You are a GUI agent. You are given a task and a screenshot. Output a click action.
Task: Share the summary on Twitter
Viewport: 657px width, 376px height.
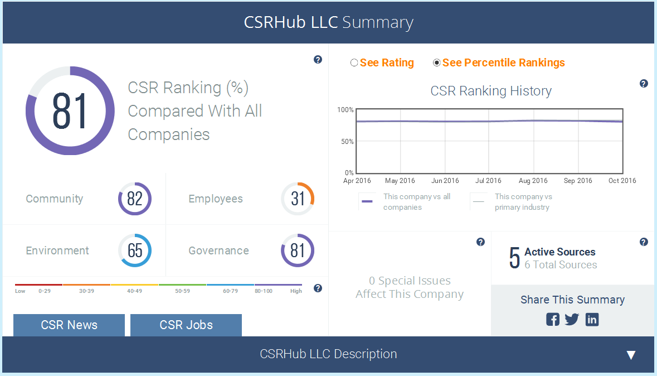click(572, 319)
